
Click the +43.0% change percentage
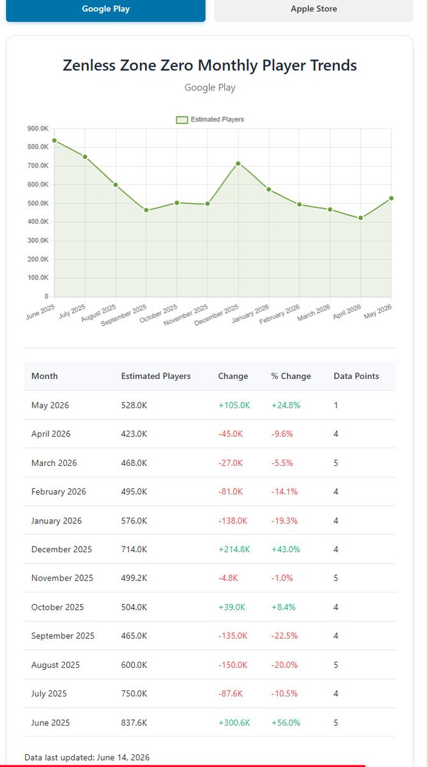pos(286,550)
